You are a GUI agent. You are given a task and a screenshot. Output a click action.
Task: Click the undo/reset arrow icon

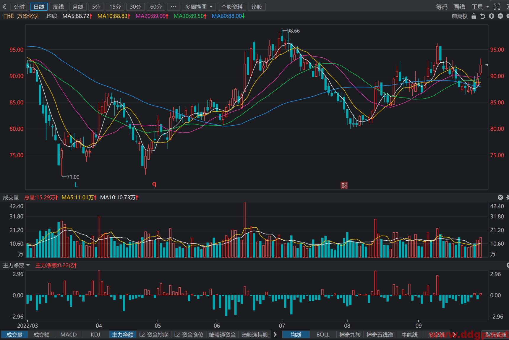[483, 16]
